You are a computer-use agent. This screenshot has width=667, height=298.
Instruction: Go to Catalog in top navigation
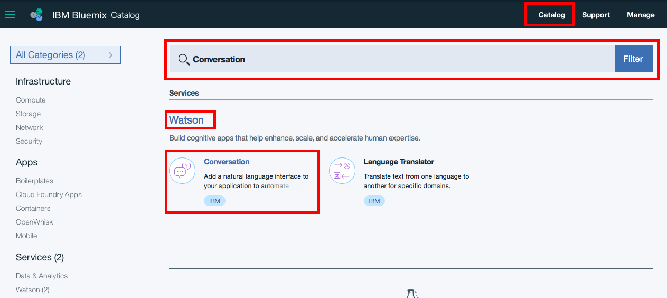click(551, 15)
